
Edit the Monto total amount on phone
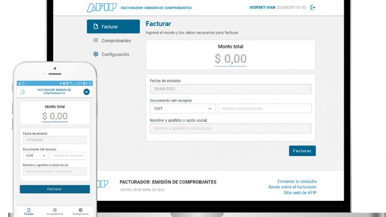[55, 116]
